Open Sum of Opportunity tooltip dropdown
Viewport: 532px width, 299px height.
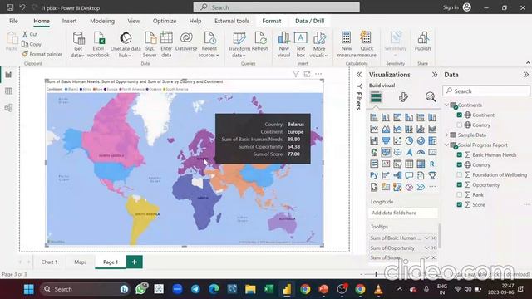point(426,248)
